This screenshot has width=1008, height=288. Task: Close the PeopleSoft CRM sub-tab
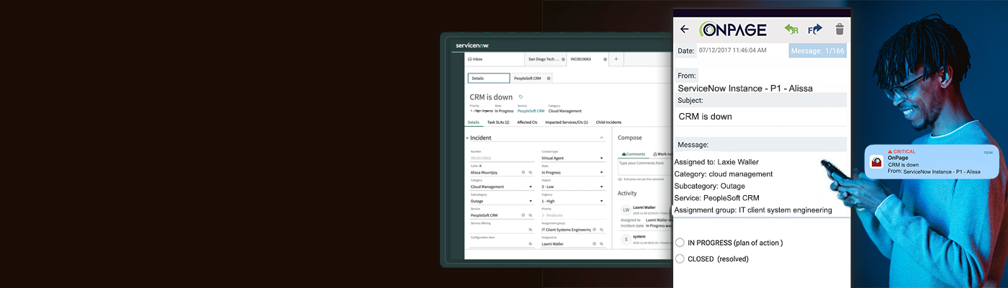click(549, 78)
